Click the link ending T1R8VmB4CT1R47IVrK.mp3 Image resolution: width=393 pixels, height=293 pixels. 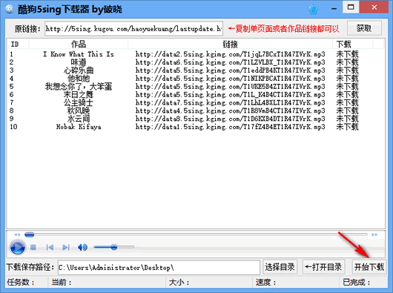click(x=231, y=111)
